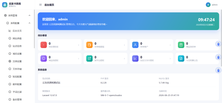Click the VM-0-7-opencloudos host value
Viewport: 222px width, 103px height.
pyautogui.click(x=111, y=95)
